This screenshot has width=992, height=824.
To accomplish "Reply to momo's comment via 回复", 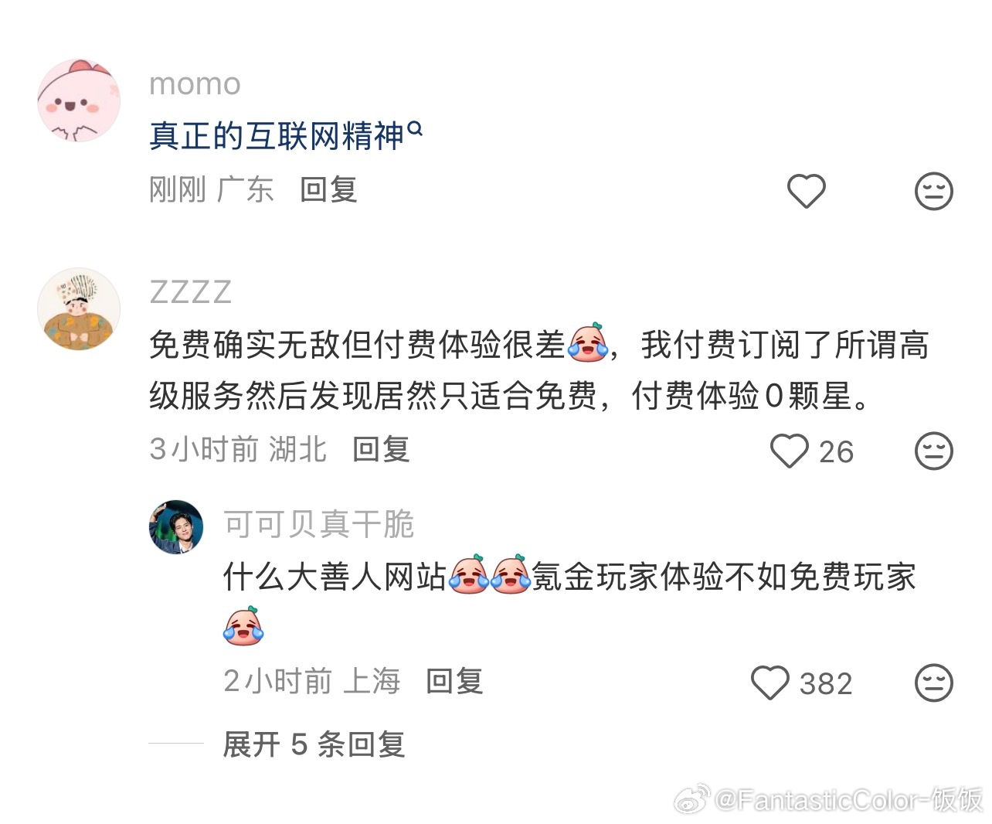I will (328, 190).
